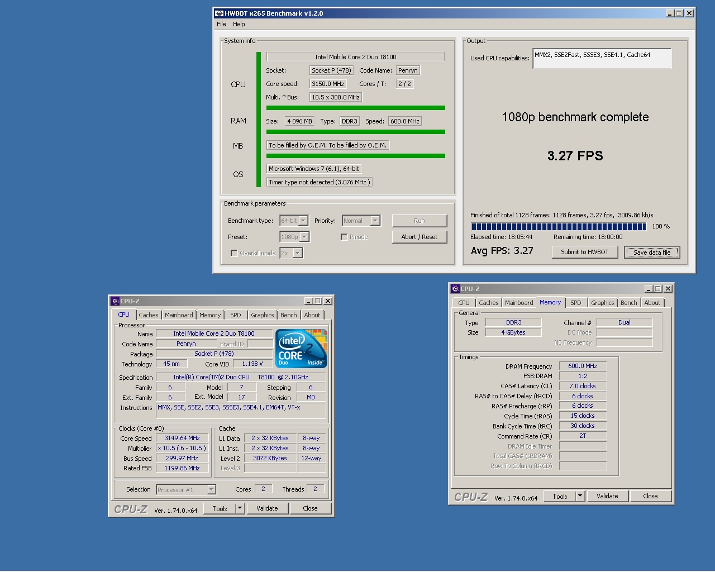Click the Rated FSB 1199.86 MHz value
Screen dimensions: 715x572
[x=182, y=468]
